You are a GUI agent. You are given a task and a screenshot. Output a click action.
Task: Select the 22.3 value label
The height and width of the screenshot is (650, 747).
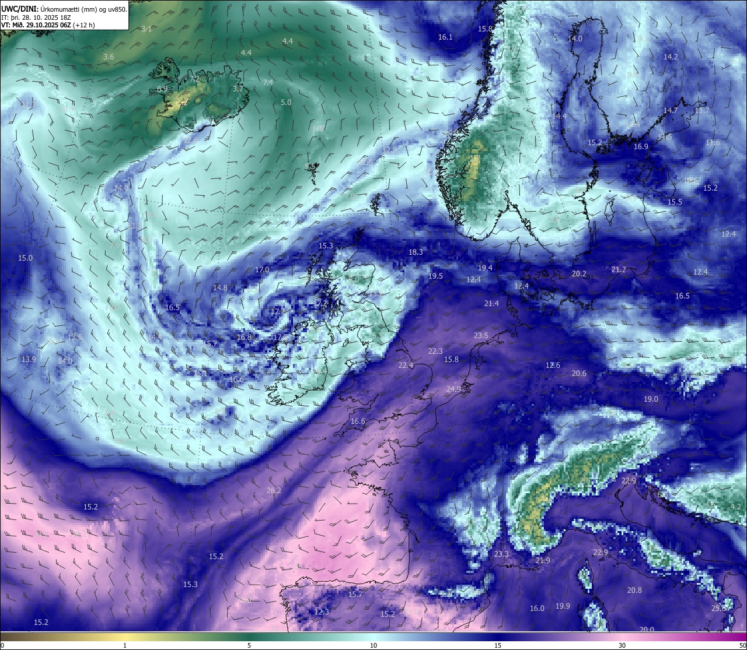(435, 351)
